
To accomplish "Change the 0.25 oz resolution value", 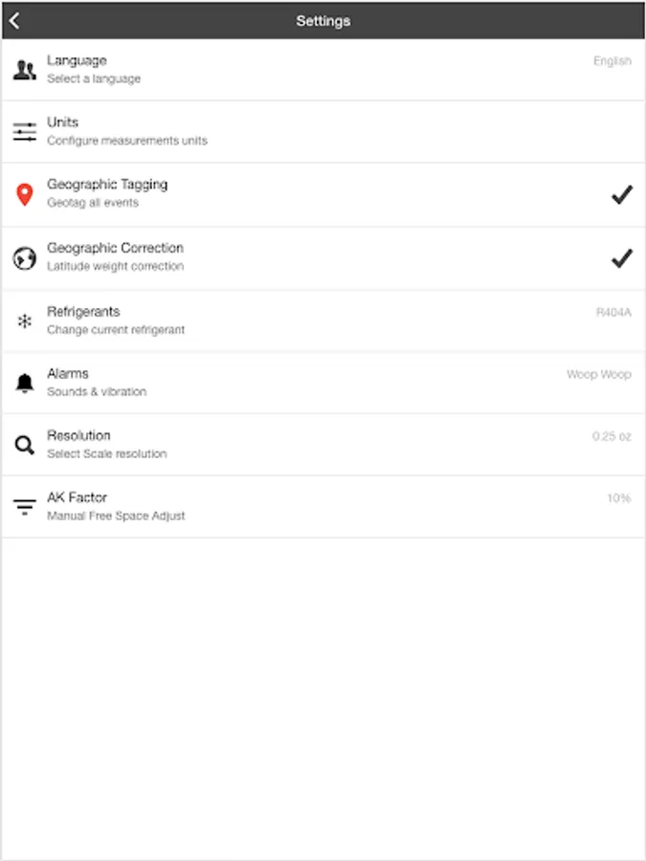I will [612, 436].
